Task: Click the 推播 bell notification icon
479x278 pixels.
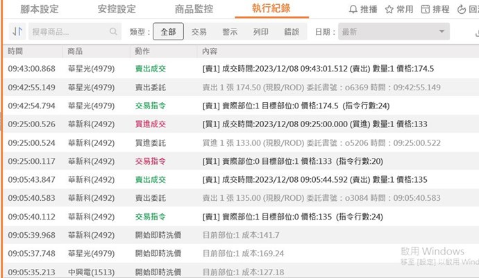Action: pos(353,10)
